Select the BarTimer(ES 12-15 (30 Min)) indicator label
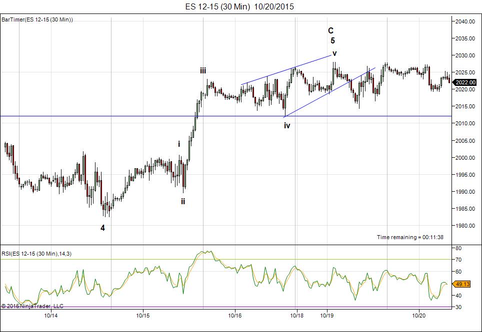 pyautogui.click(x=37, y=19)
